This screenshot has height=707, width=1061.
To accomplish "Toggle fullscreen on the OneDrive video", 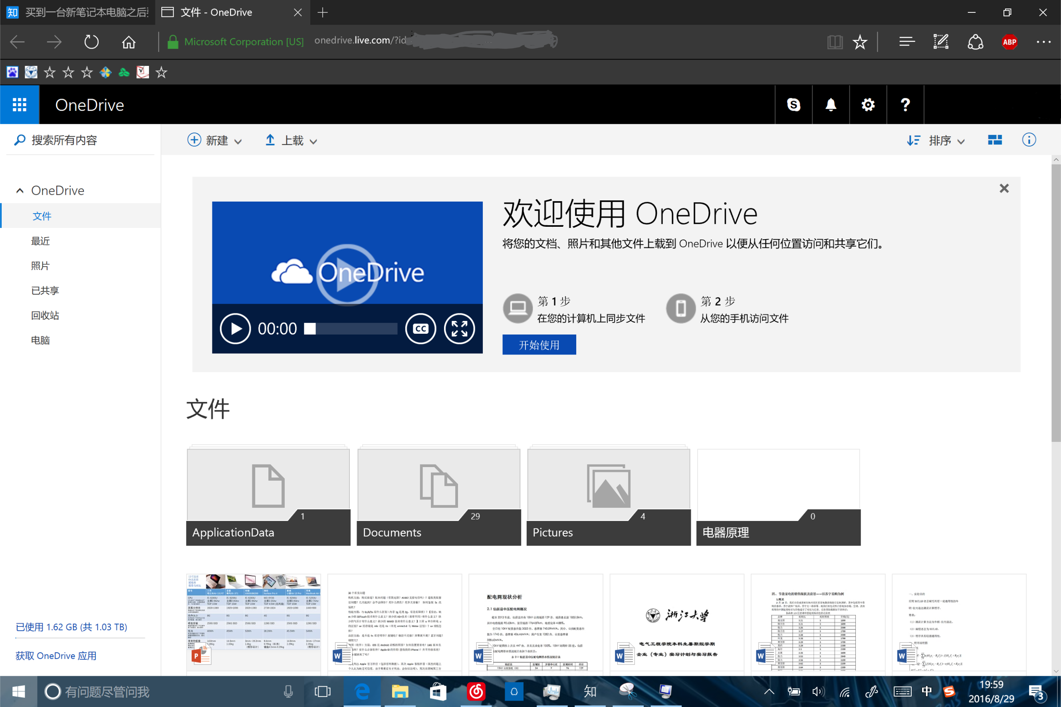I will (459, 329).
